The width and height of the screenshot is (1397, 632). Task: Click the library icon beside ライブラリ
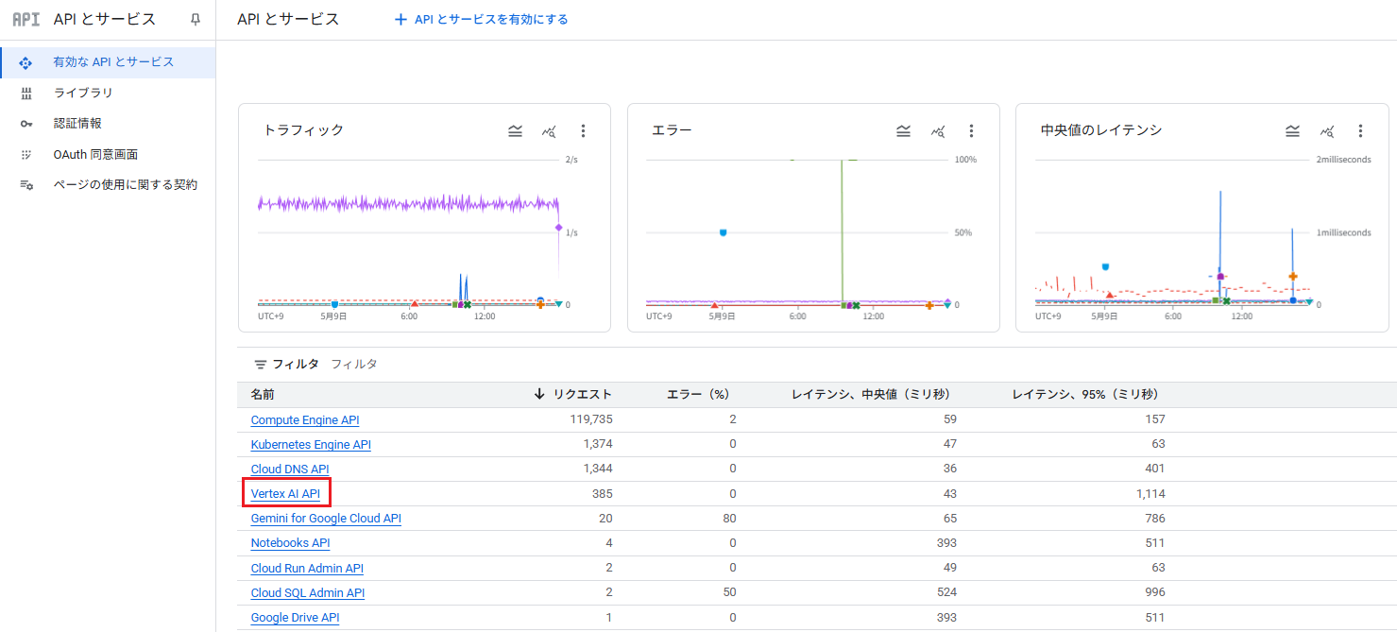point(26,93)
